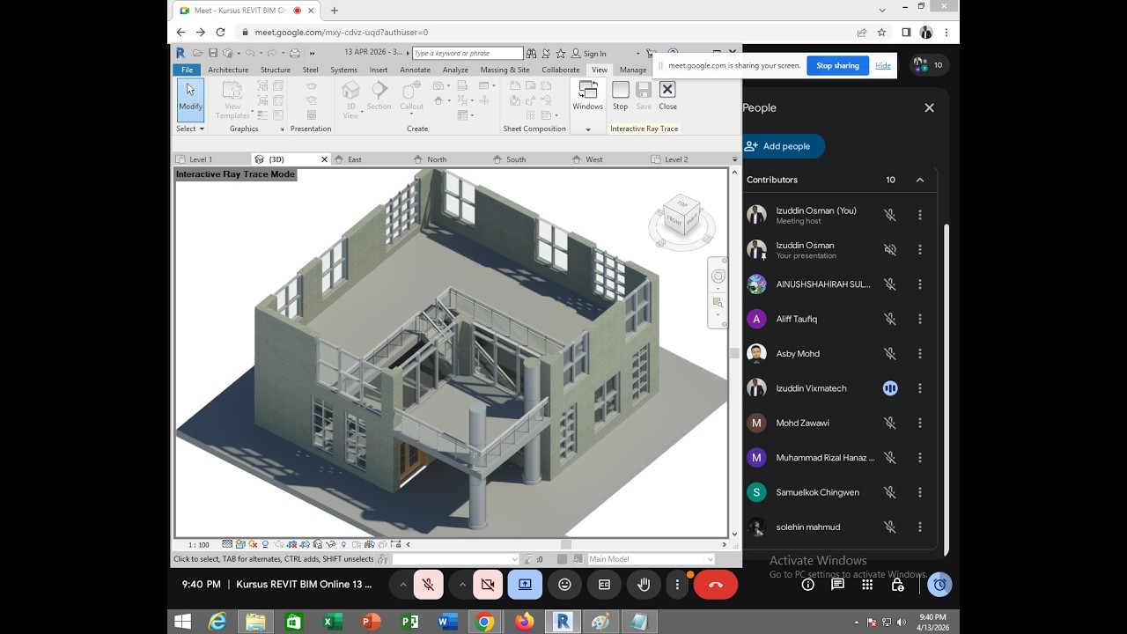Open Meet captions button

pyautogui.click(x=604, y=584)
